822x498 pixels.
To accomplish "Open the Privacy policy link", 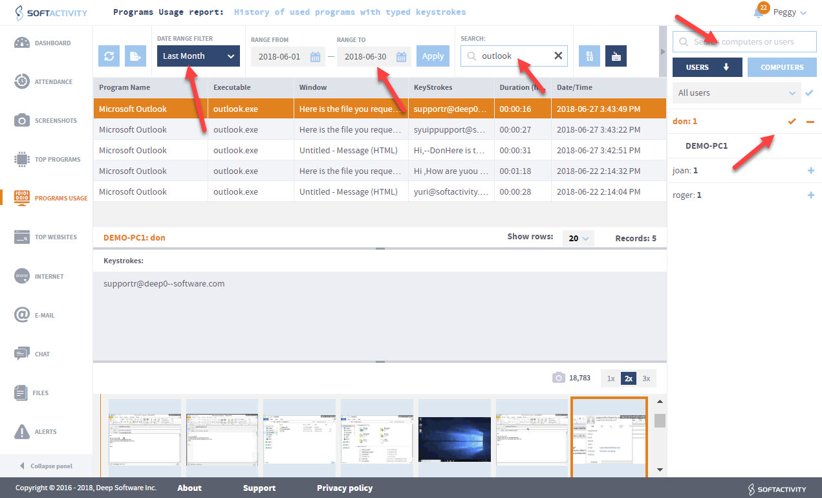I will click(x=345, y=488).
